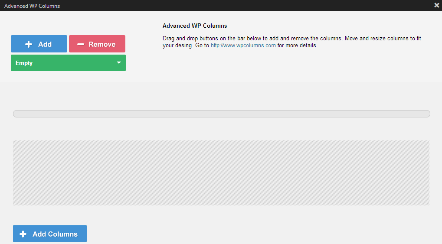Click the Add Columns button text
The image size is (442, 244).
tap(55, 234)
